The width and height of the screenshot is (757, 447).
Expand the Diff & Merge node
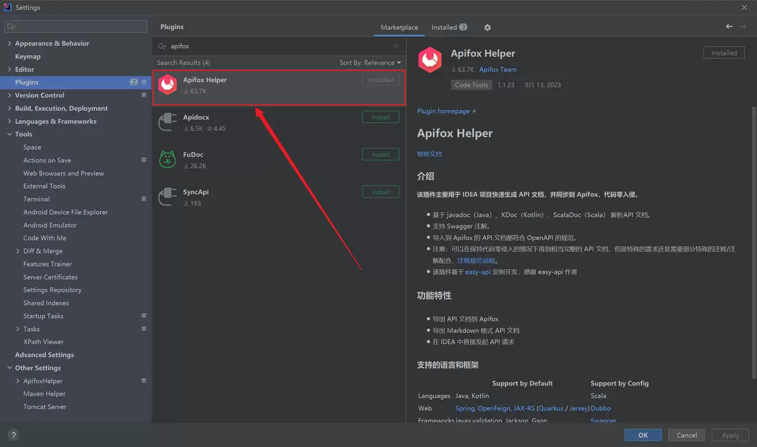[x=18, y=251]
